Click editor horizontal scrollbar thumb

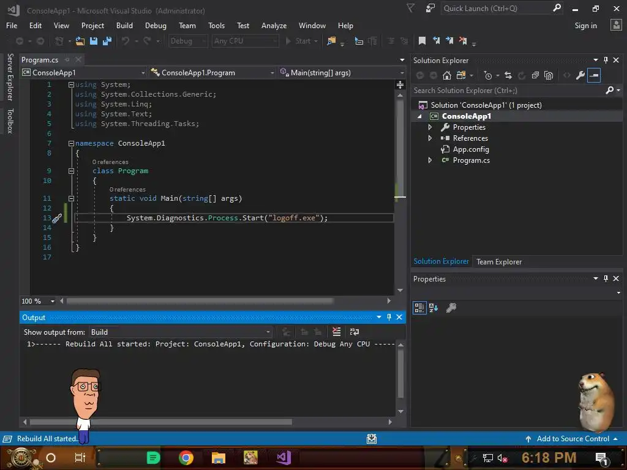(200, 301)
